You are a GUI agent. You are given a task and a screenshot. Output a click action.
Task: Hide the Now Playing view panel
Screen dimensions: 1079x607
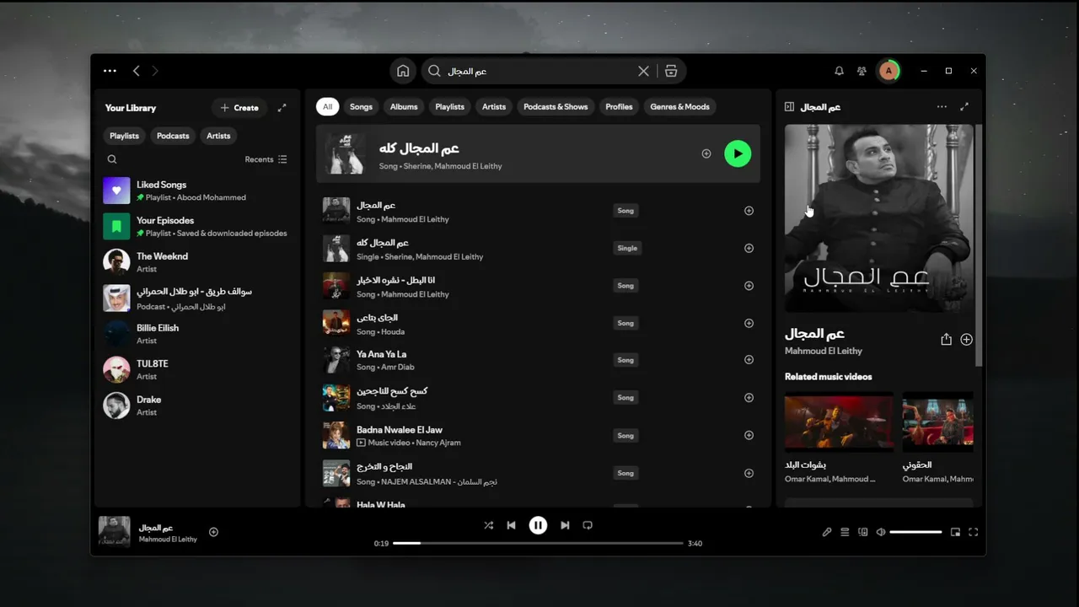tap(789, 107)
